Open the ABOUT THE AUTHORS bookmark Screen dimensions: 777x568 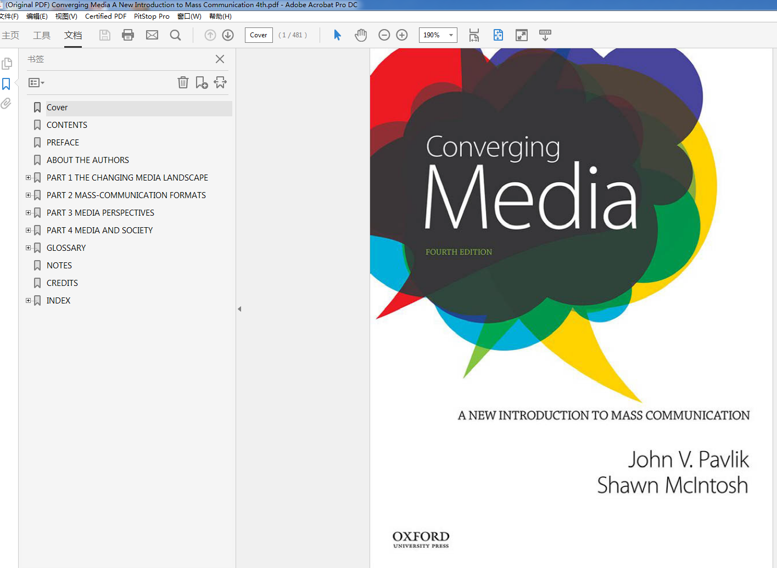point(88,160)
